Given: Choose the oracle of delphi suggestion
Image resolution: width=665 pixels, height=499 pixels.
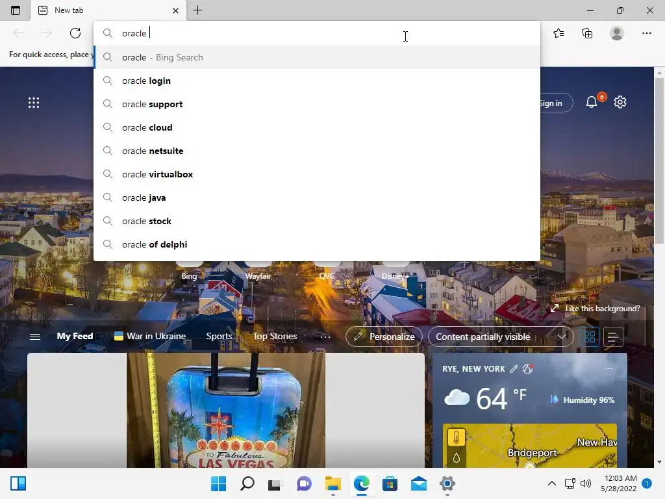Looking at the screenshot, I should click(x=317, y=244).
